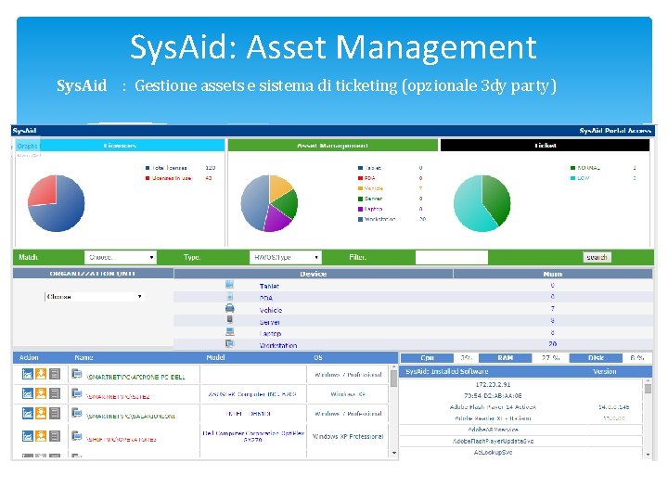Click the Vehicle car icon
This screenshot has width=668, height=501.
click(230, 308)
